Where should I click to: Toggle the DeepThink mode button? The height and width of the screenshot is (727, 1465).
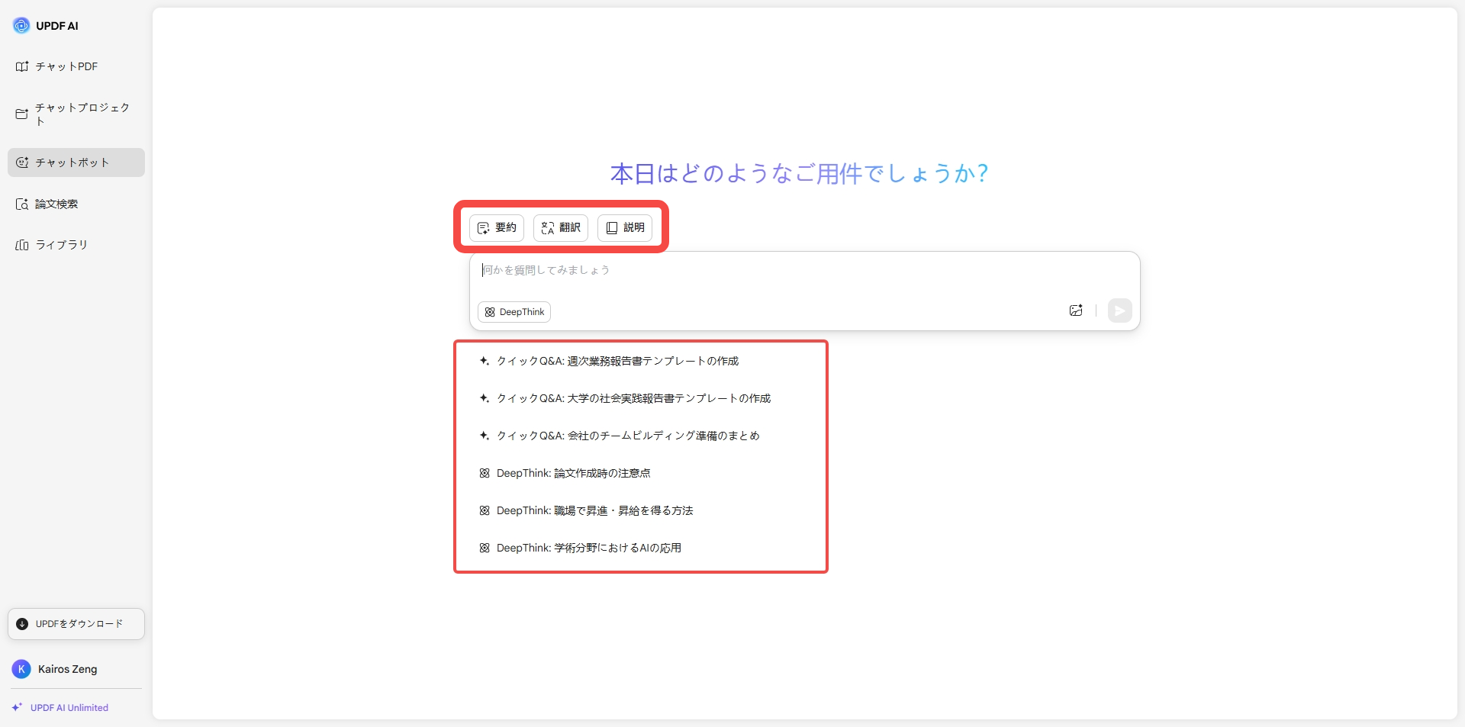click(514, 312)
